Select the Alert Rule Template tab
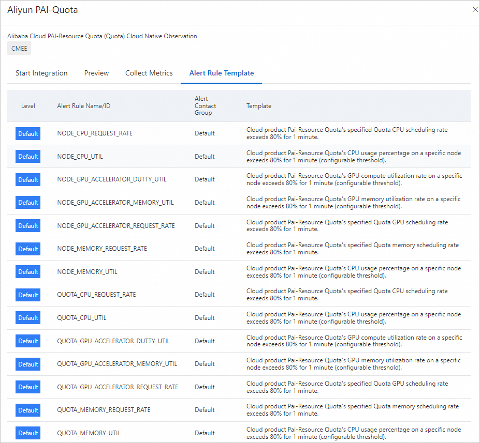 221,73
